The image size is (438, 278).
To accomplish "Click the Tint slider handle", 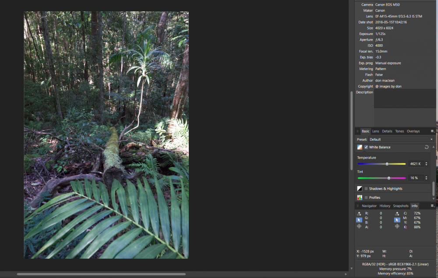I will pos(389,178).
